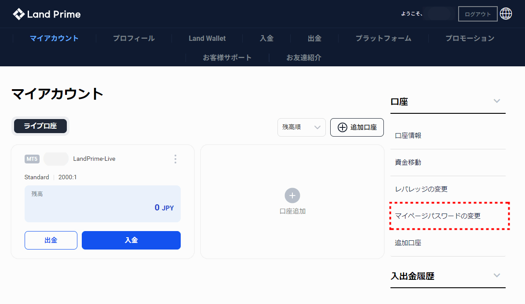The height and width of the screenshot is (304, 525).
Task: Click the 2000:1 leverage value
Action: point(68,177)
